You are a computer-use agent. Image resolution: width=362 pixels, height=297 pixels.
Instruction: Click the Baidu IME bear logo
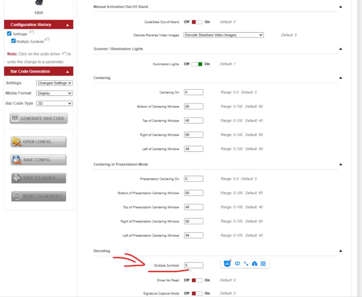227,264
